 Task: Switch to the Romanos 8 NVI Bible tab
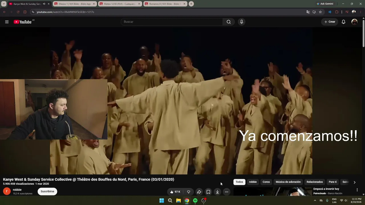point(165,4)
